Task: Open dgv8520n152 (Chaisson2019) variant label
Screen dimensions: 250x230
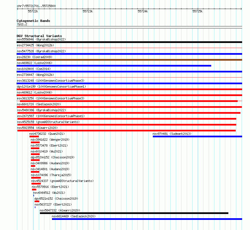Action: pos(53,157)
